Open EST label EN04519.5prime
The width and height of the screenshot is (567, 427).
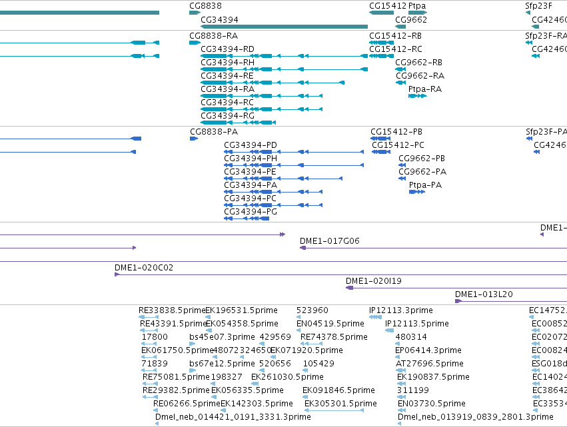tap(330, 324)
